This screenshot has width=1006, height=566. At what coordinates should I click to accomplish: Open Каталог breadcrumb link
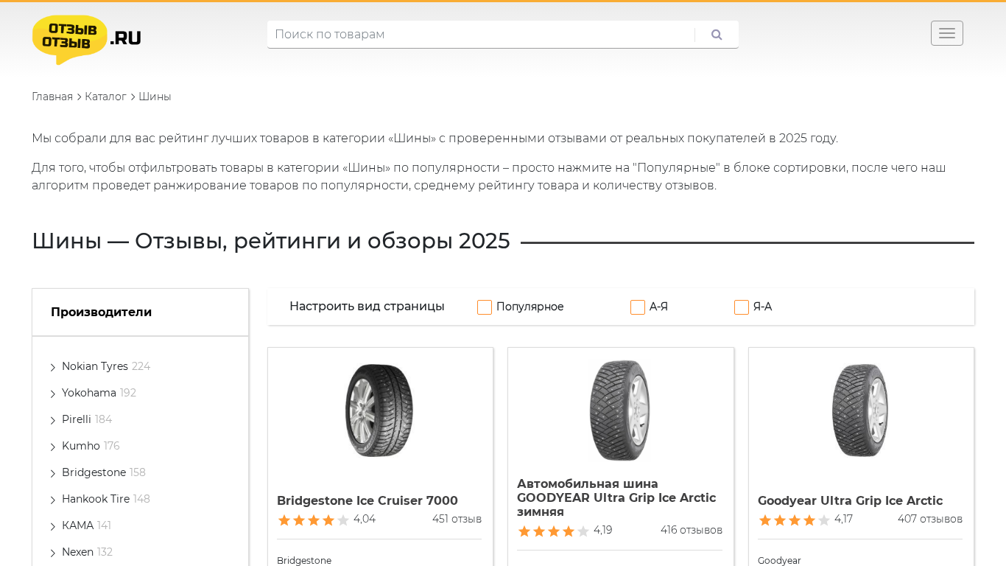[x=105, y=97]
